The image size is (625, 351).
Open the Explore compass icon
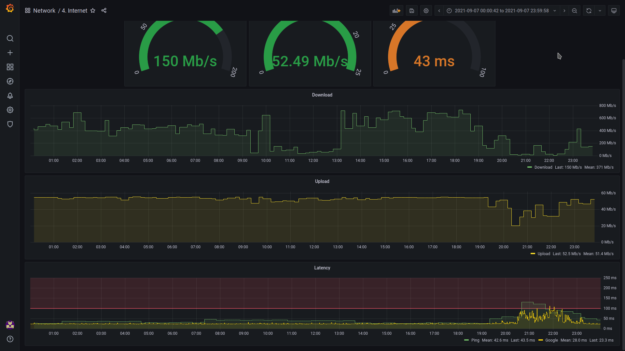click(x=10, y=81)
